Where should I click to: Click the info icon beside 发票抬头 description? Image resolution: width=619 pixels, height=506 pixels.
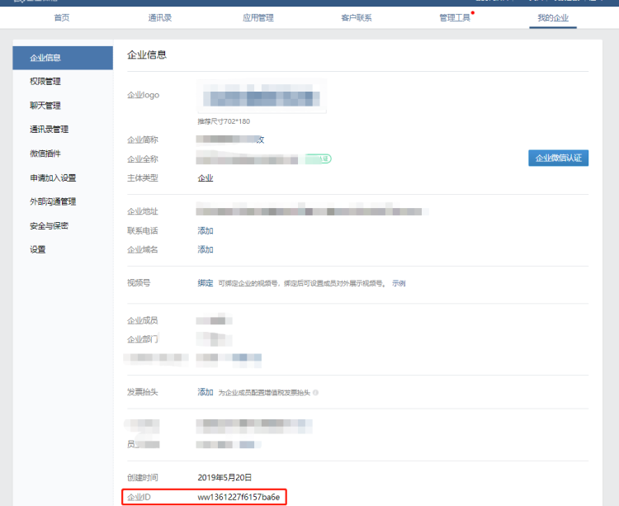coord(315,392)
